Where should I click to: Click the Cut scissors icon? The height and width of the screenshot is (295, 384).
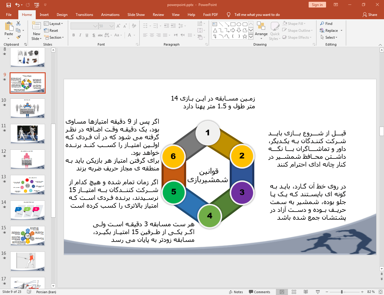tap(18, 23)
